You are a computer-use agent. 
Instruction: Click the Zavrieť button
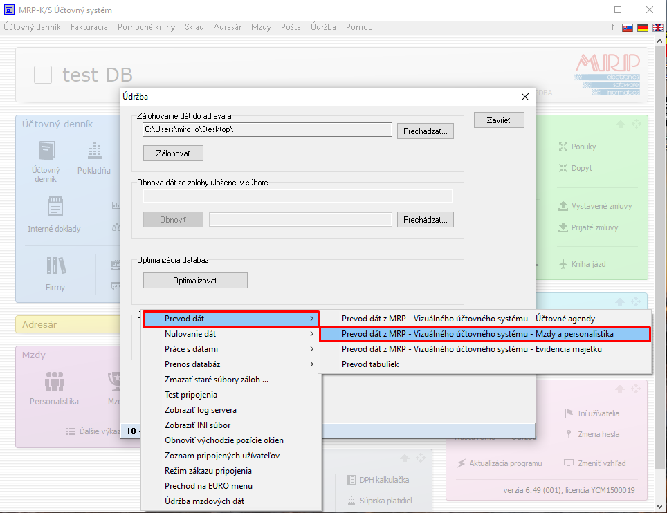(499, 120)
